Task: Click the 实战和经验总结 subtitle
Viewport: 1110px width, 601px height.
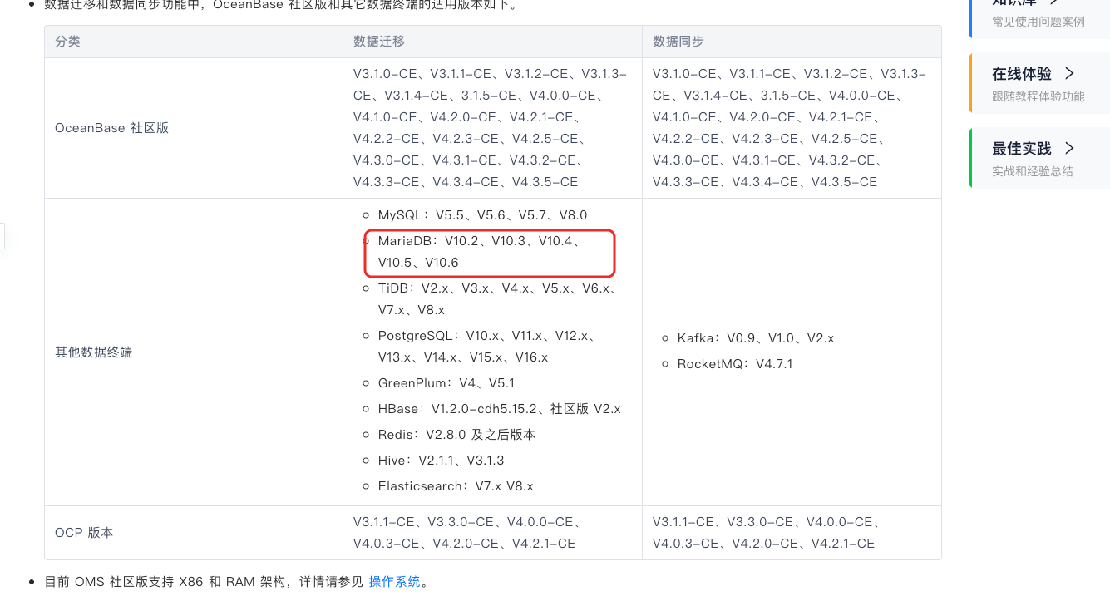Action: tap(1033, 171)
